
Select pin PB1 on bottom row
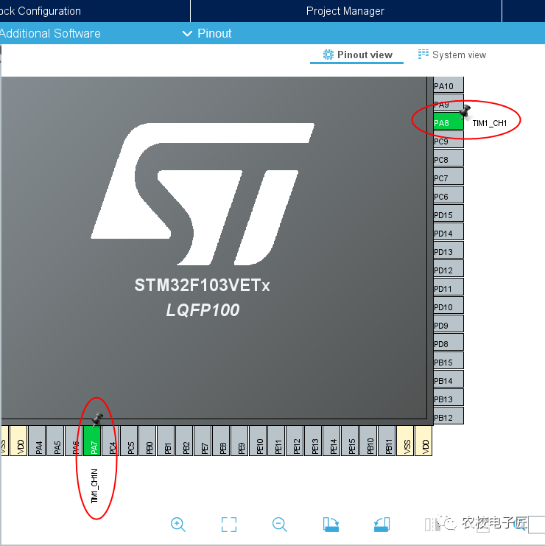(166, 441)
